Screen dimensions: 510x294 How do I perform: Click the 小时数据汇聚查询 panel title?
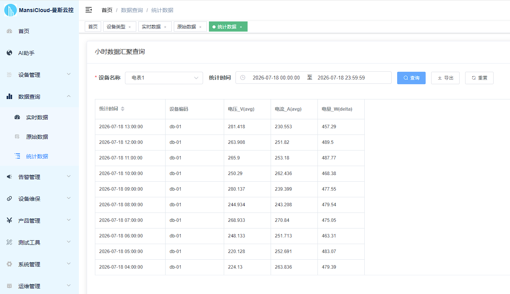120,51
